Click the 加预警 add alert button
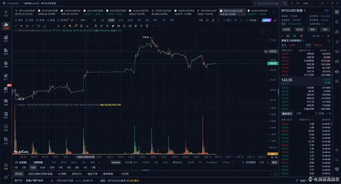Screen dimensions: 341x184 (x=286, y=30)
